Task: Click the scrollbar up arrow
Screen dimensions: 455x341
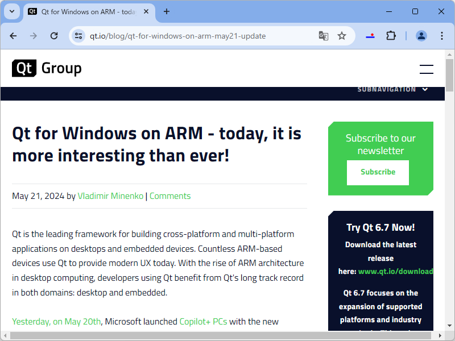Action: click(449, 54)
